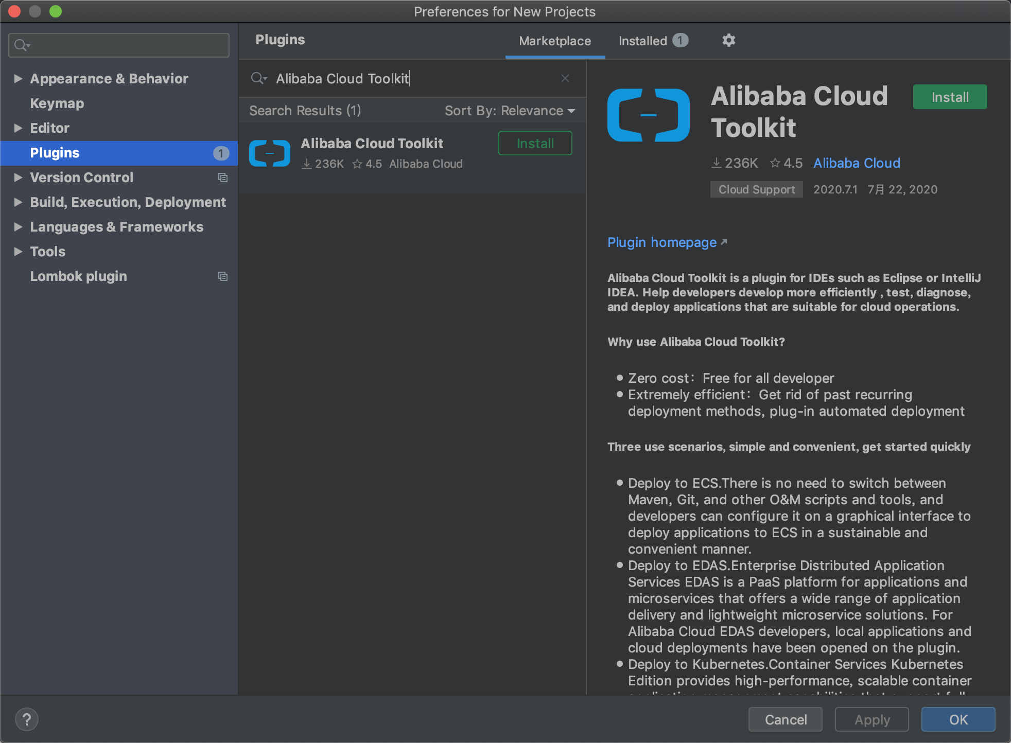Click the Alibaba Cloud Toolkit list icon
1011x743 pixels.
[x=270, y=153]
